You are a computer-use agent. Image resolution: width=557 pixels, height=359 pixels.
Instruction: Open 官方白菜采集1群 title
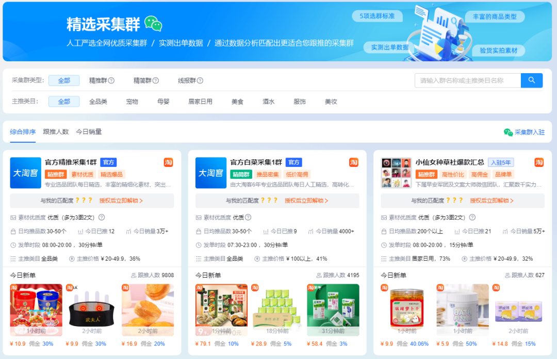coord(256,162)
